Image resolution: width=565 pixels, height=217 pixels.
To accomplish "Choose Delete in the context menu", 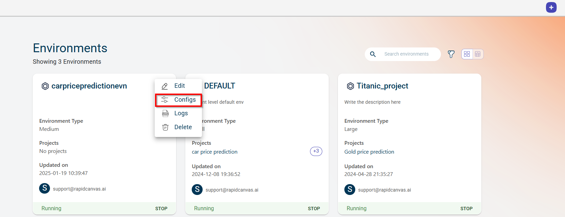I will pos(183,127).
